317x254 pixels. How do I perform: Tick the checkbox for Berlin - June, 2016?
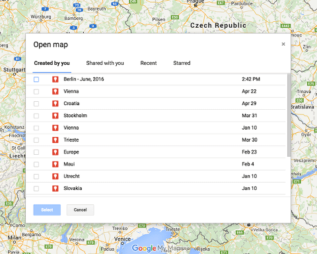pos(36,79)
